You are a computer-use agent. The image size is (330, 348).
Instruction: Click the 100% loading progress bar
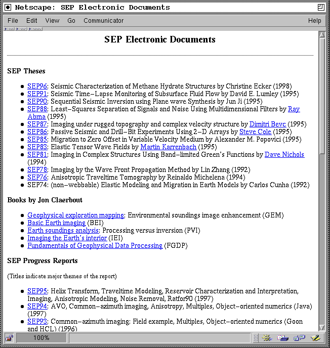[x=42, y=338]
